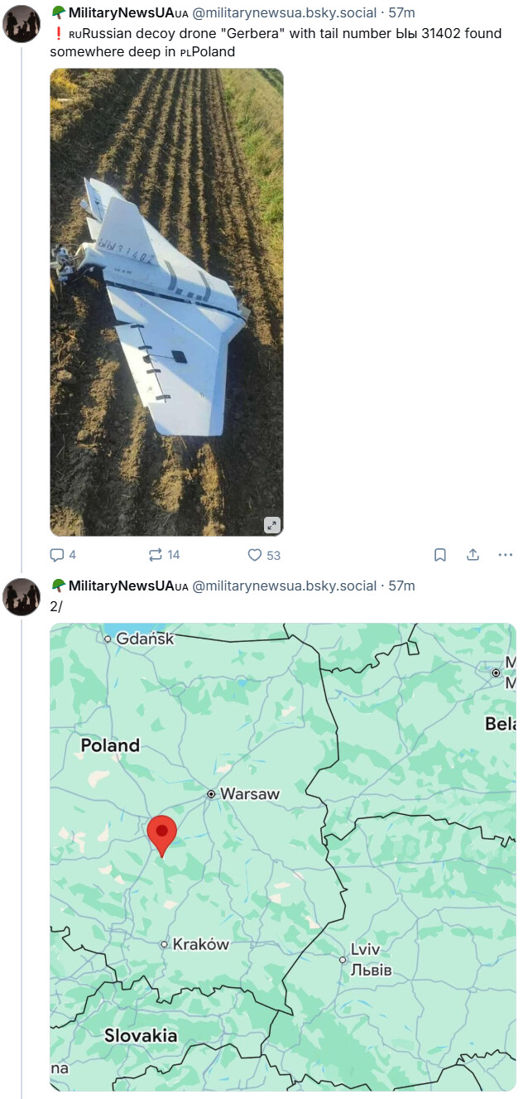Click the Kraków label on the map
This screenshot has height=1099, width=523.
(200, 944)
